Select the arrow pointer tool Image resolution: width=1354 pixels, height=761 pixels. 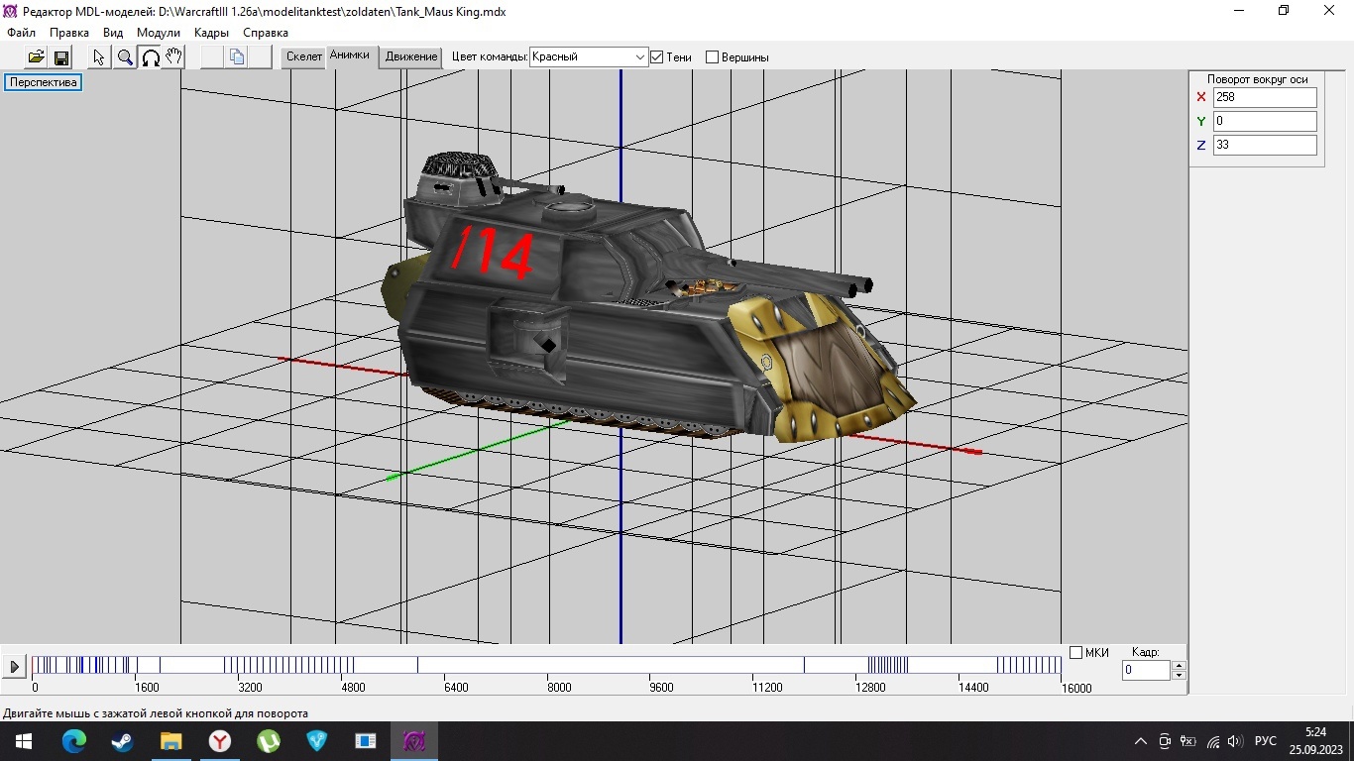coord(99,57)
